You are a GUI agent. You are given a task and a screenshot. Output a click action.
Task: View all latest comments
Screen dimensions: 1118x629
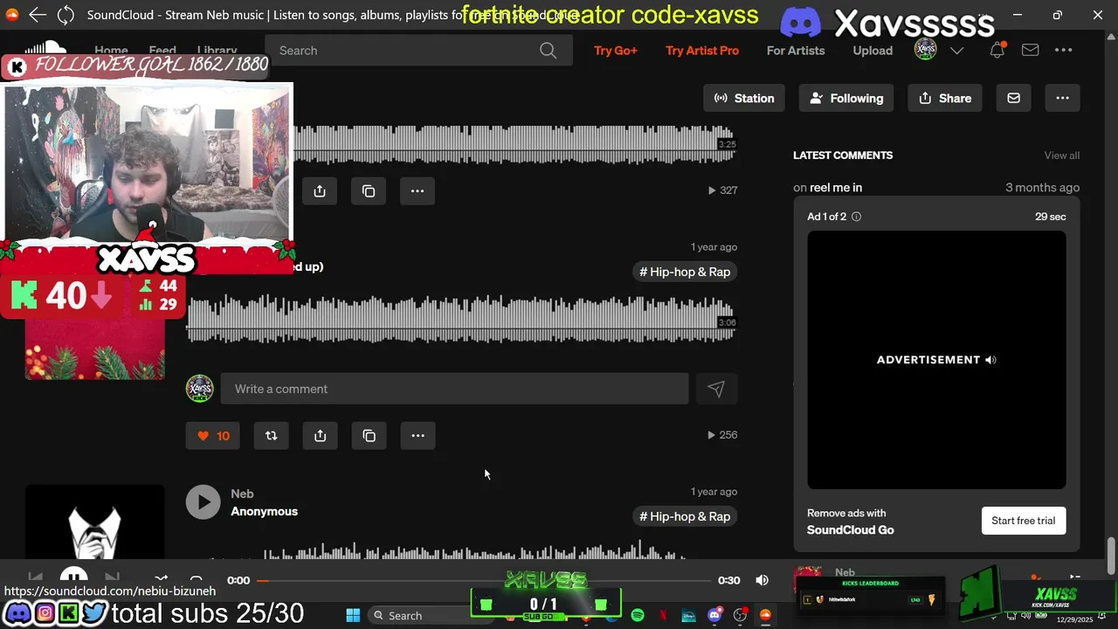point(1062,156)
